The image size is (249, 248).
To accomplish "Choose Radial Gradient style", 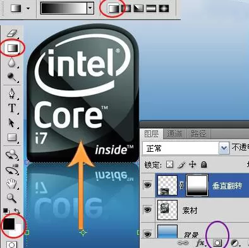I will (126, 8).
